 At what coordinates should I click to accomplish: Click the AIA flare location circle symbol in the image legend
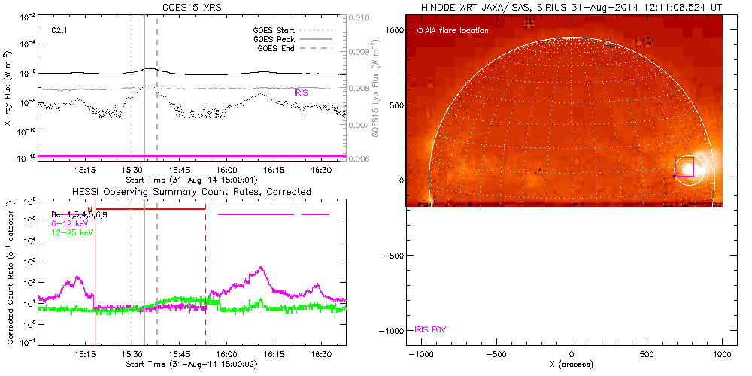click(x=420, y=31)
